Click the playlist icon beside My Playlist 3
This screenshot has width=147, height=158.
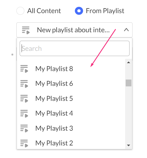[24, 128]
